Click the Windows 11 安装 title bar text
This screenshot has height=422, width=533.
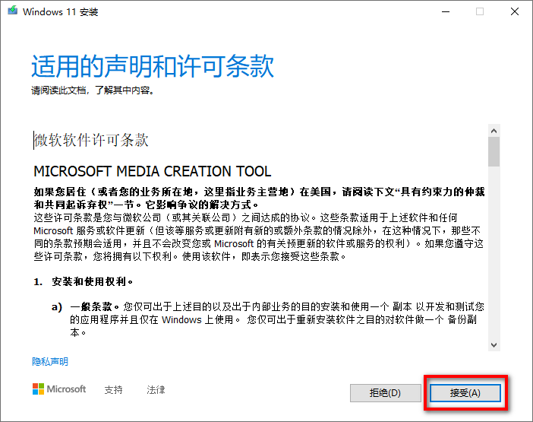click(60, 12)
